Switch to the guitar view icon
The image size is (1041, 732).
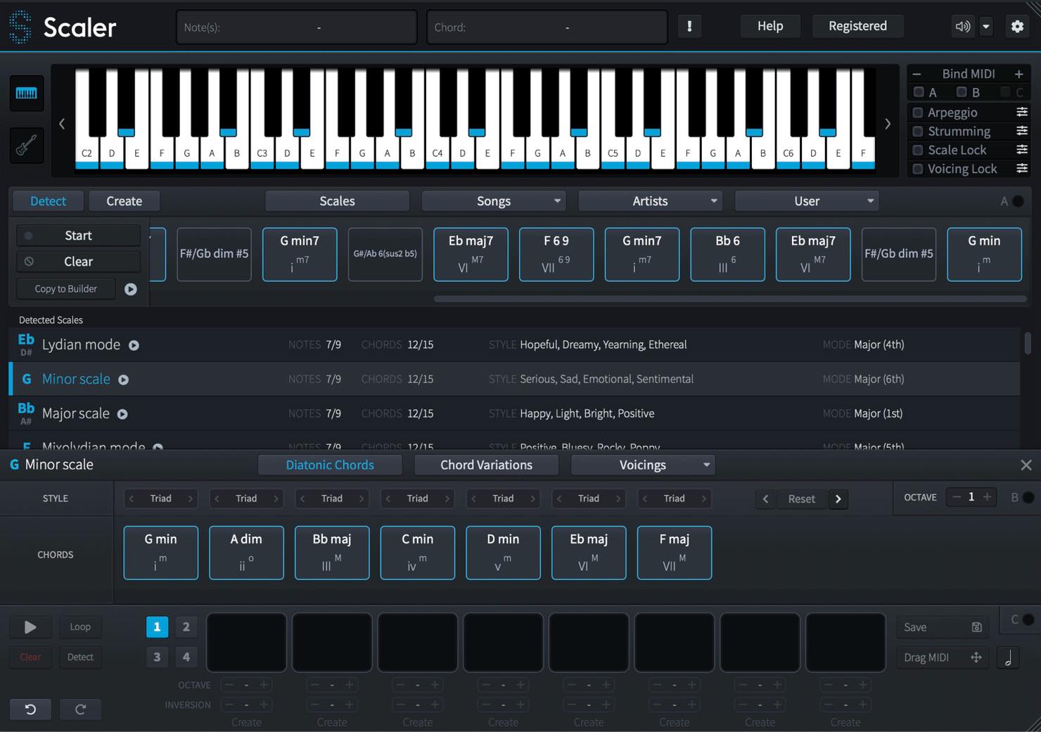tap(27, 146)
